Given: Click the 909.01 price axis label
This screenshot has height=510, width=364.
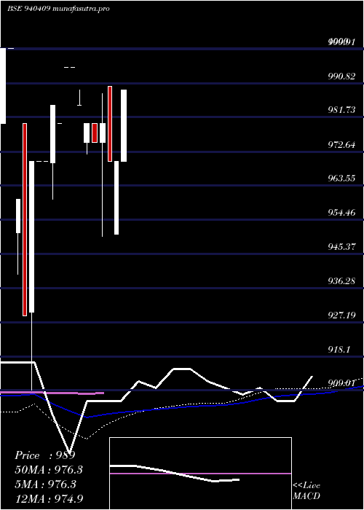Looking at the screenshot, I should pos(341,383).
